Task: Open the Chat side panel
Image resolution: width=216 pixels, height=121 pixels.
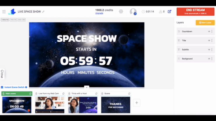Action: pyautogui.click(x=2, y=74)
